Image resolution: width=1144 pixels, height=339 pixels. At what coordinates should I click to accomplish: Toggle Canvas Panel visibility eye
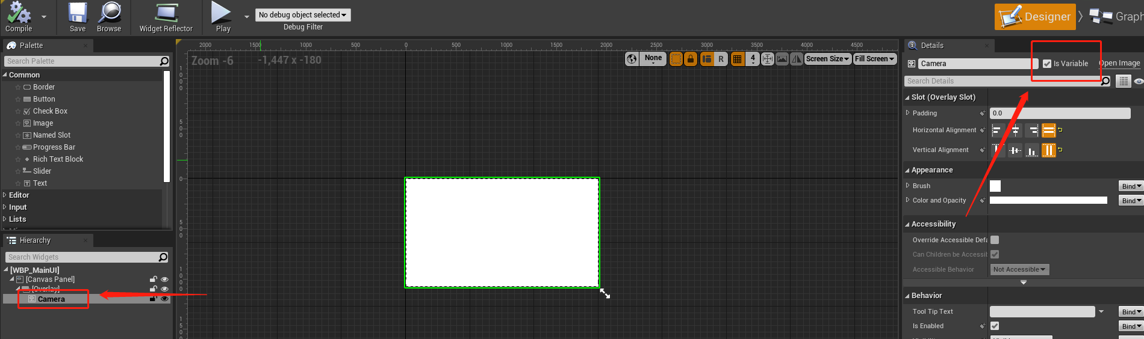[164, 279]
